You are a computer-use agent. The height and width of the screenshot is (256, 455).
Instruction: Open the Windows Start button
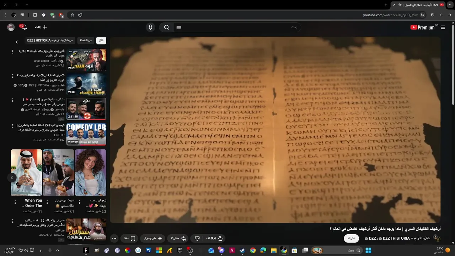tap(368, 250)
